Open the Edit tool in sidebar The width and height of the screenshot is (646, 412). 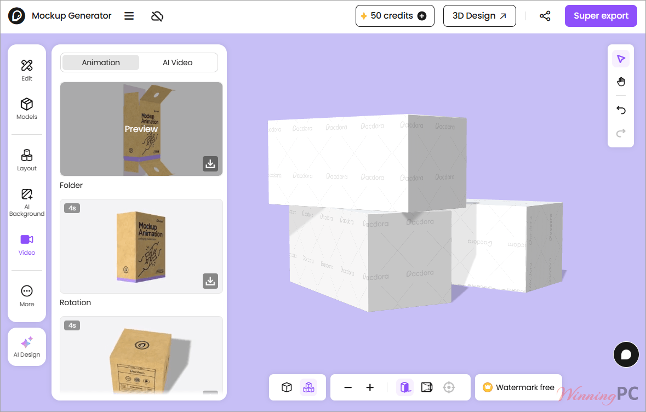(27, 70)
